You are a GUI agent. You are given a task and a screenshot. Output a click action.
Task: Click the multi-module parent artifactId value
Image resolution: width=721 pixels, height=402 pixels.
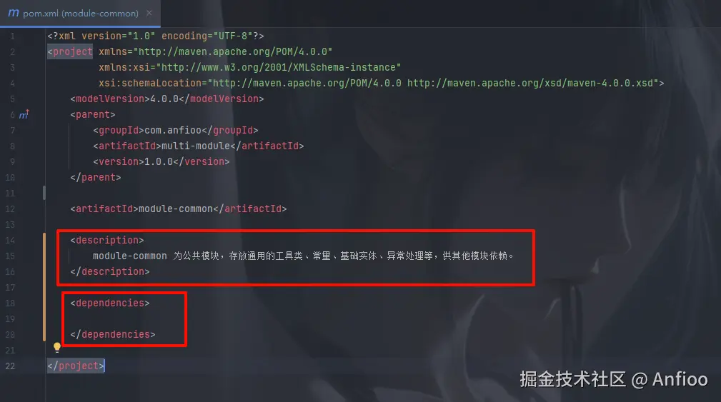coord(195,146)
